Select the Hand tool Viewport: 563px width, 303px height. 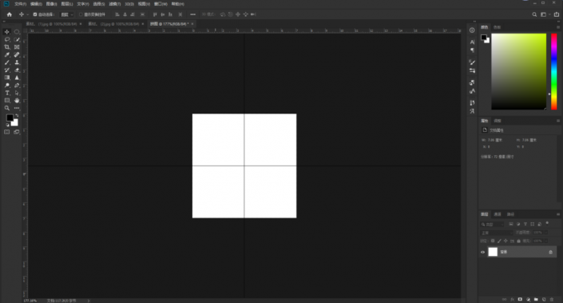(x=17, y=101)
